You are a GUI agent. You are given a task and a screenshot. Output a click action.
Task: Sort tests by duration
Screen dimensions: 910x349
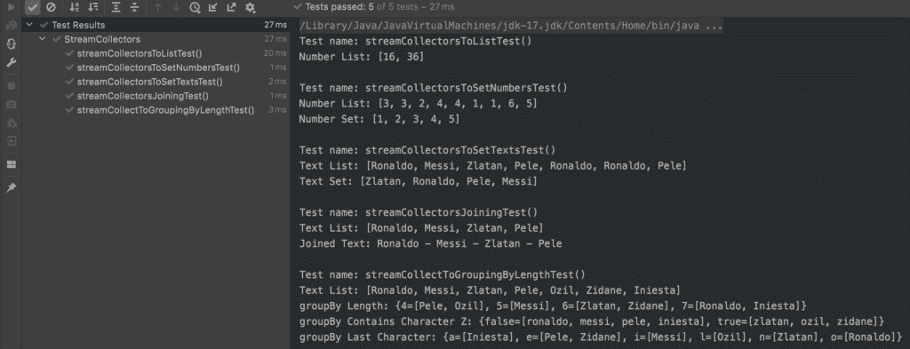point(92,7)
